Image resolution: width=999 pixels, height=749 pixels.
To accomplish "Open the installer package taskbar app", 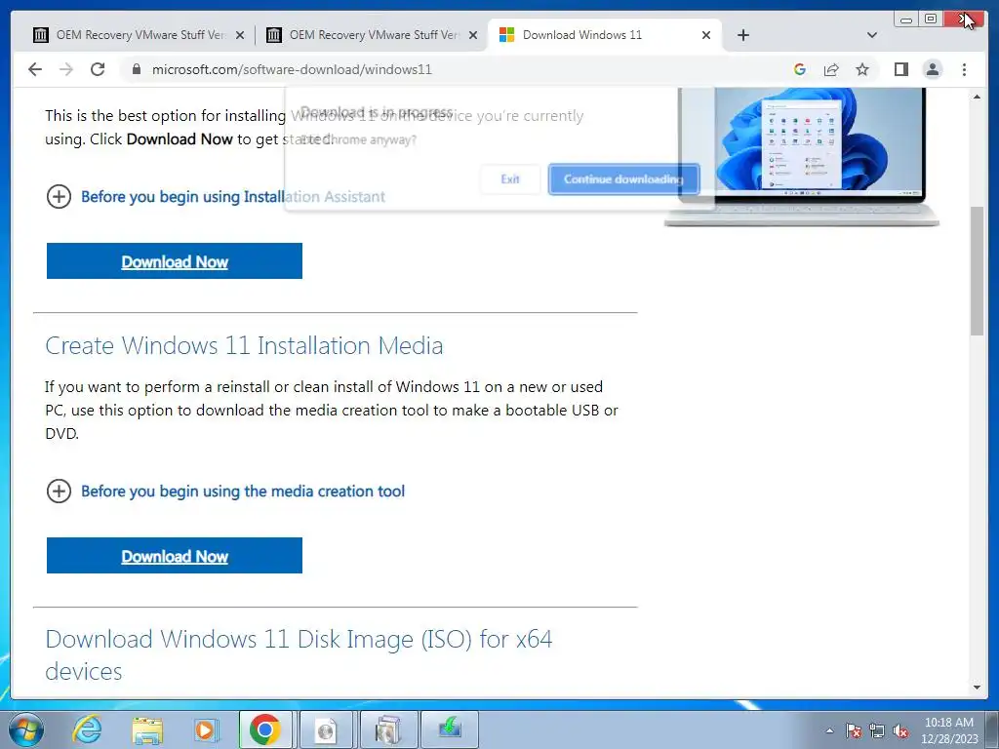I will [x=388, y=729].
